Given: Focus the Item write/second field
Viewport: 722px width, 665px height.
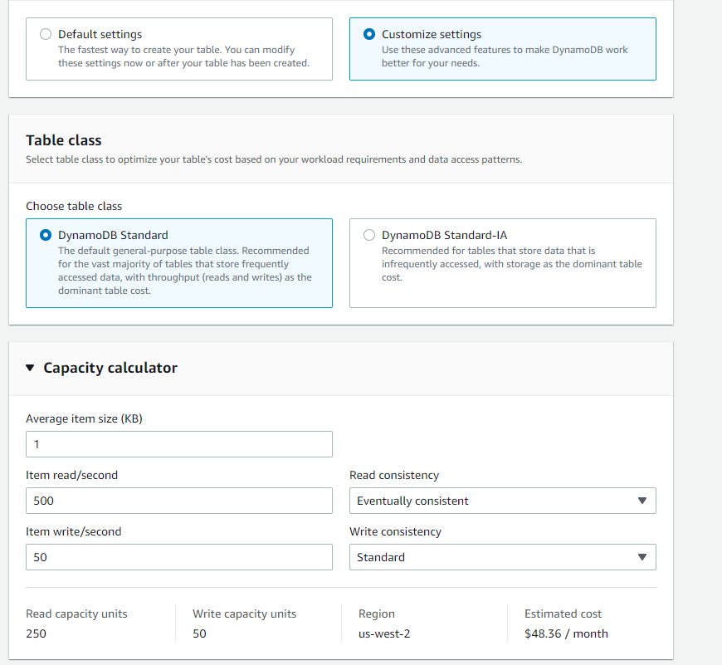Looking at the screenshot, I should (x=178, y=557).
